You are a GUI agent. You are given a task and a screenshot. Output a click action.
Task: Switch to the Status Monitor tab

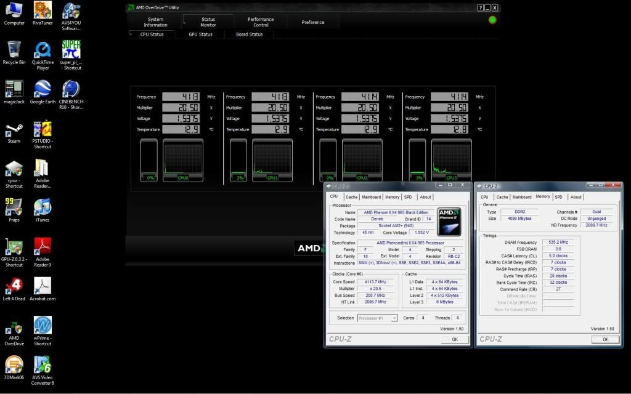pyautogui.click(x=208, y=22)
